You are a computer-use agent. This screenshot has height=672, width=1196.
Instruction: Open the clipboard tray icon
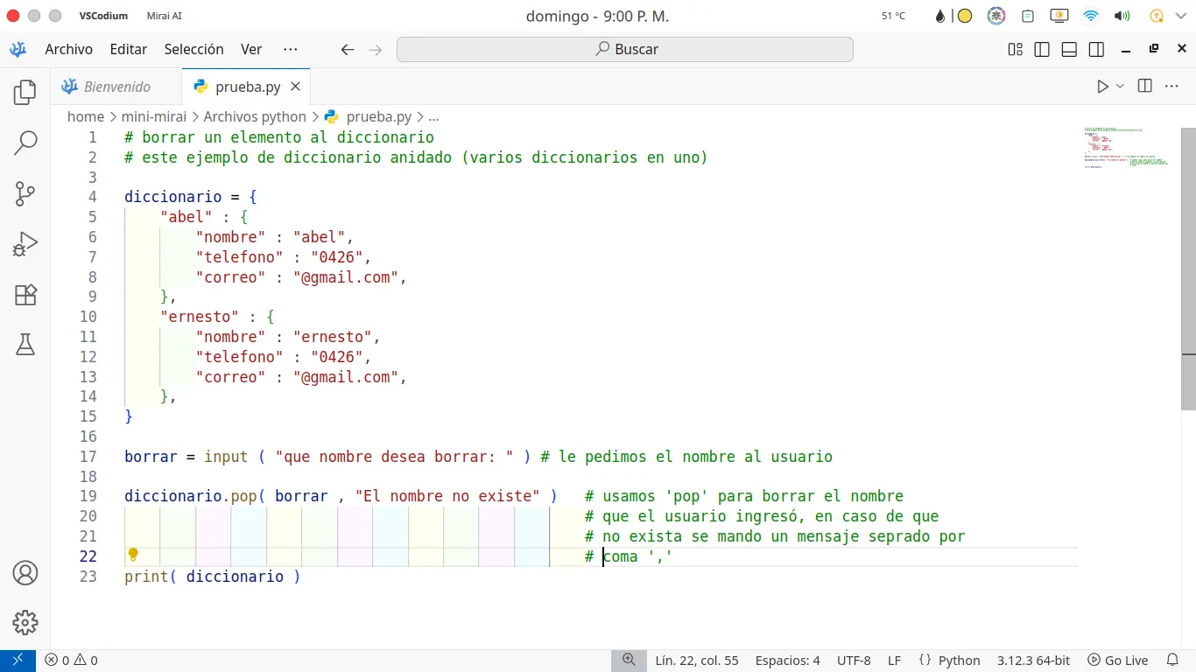click(x=1028, y=16)
